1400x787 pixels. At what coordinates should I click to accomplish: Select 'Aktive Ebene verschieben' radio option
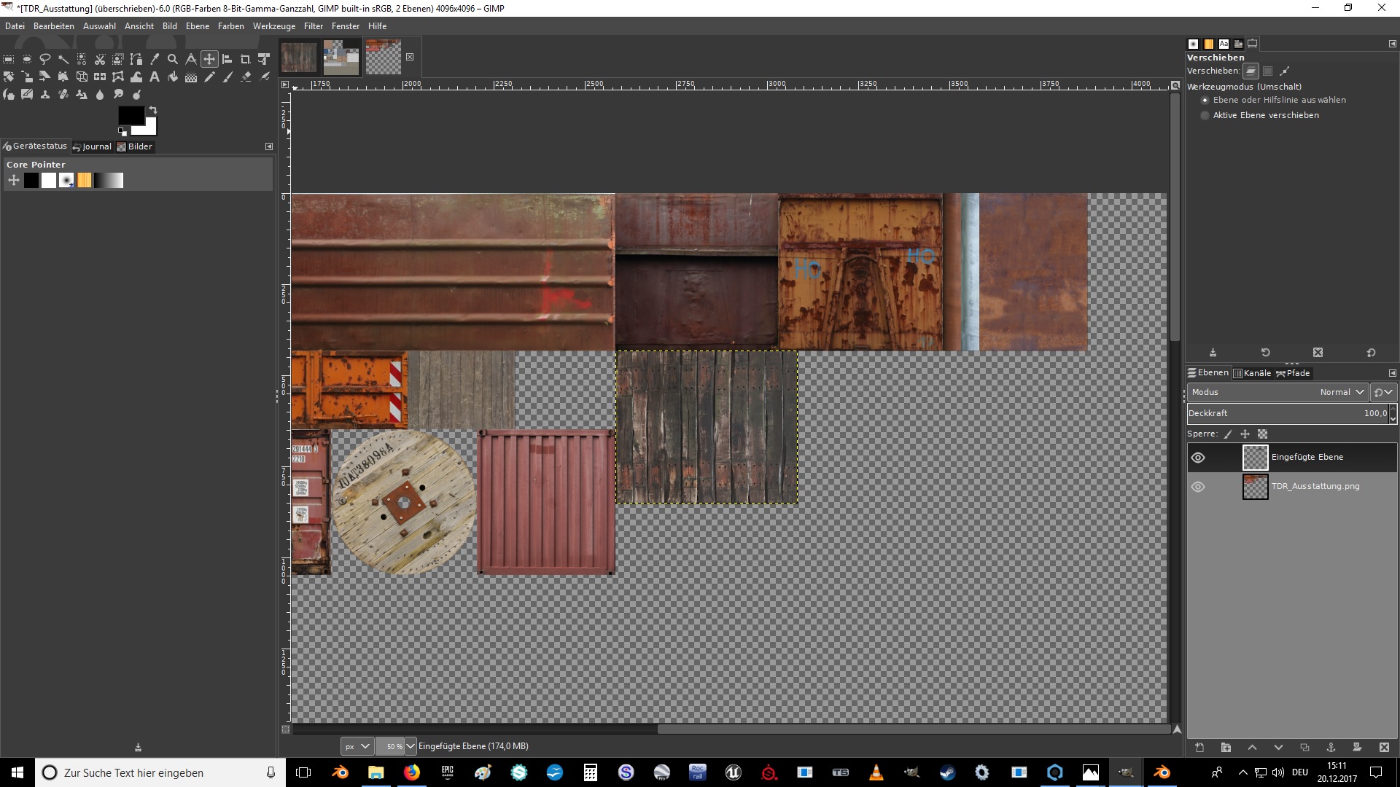1205,115
